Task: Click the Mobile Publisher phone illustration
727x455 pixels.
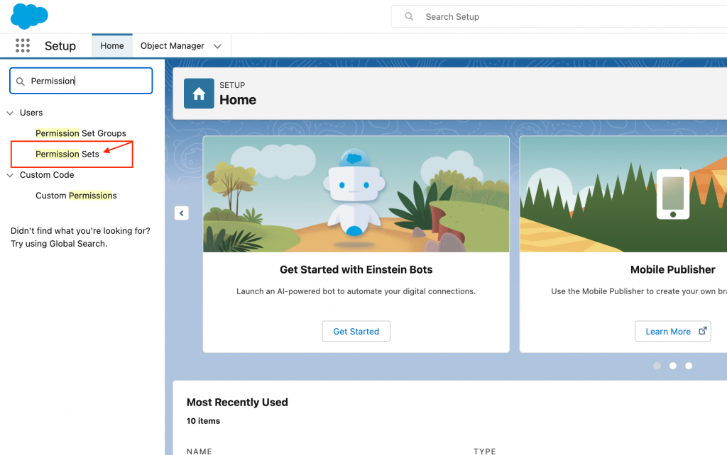Action: pos(672,193)
